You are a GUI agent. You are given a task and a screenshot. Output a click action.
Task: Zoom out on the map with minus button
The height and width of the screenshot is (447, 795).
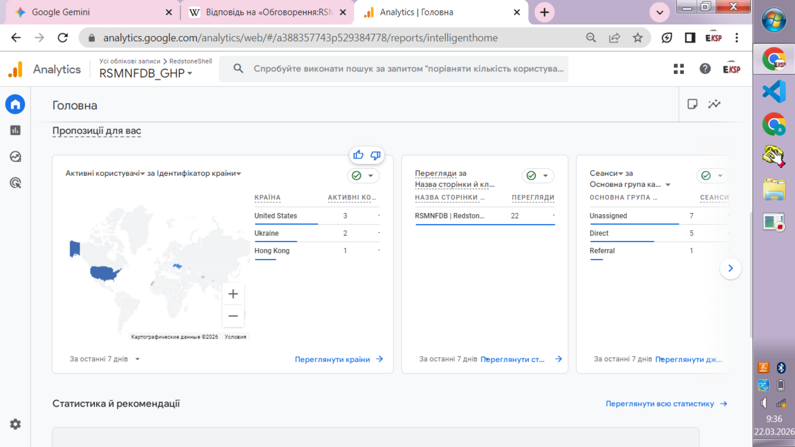pos(233,316)
